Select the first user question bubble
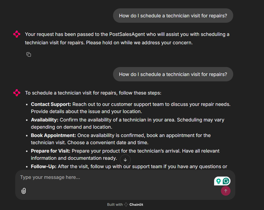264x210 pixels. [x=173, y=15]
